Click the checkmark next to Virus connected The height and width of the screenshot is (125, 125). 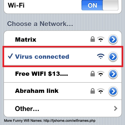point(10,56)
